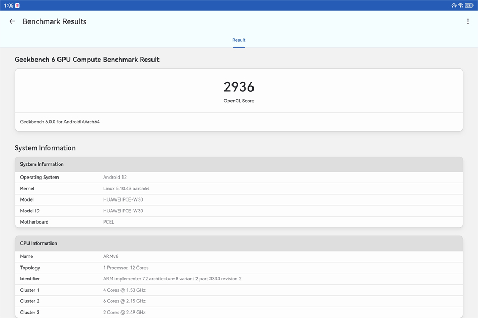Tap Geekbench 6.0.0 for Android AArch64 text

[60, 122]
